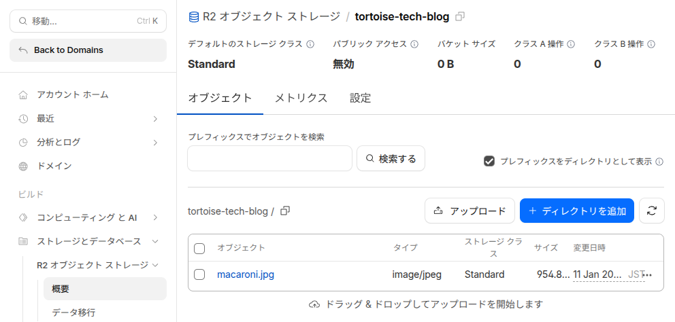Viewport: 675px width, 322px height.
Task: Click info icon next to プレフィックスをディレクトリとして表示
Action: click(x=659, y=162)
